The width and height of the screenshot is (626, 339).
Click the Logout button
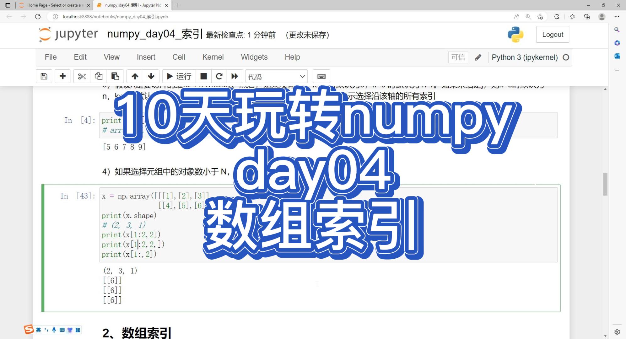pos(552,35)
